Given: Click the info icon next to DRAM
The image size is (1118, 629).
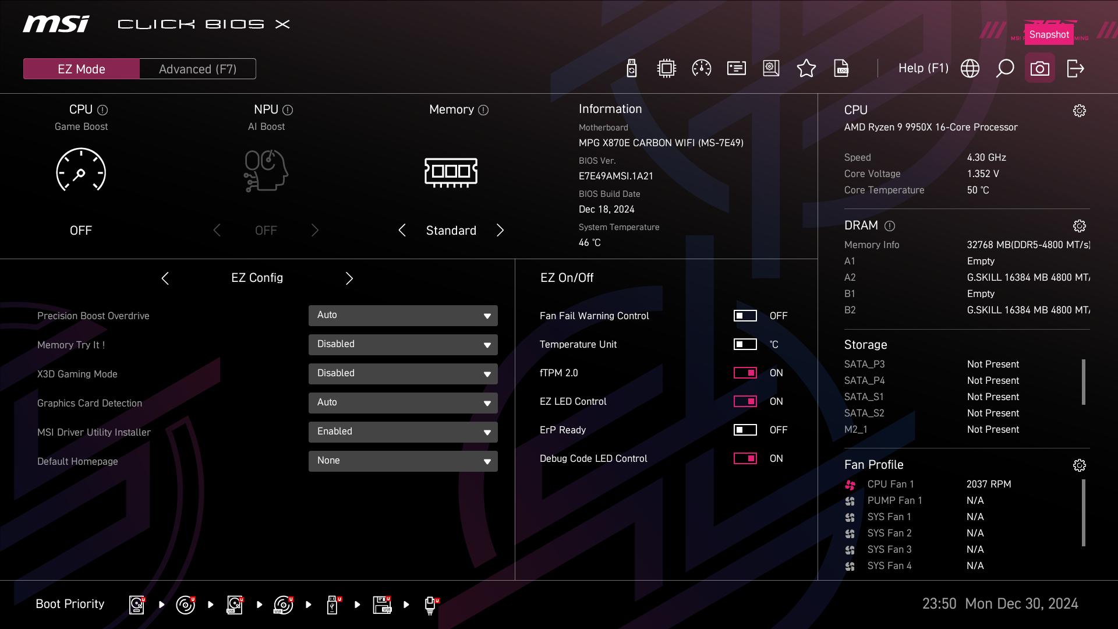Looking at the screenshot, I should [890, 226].
